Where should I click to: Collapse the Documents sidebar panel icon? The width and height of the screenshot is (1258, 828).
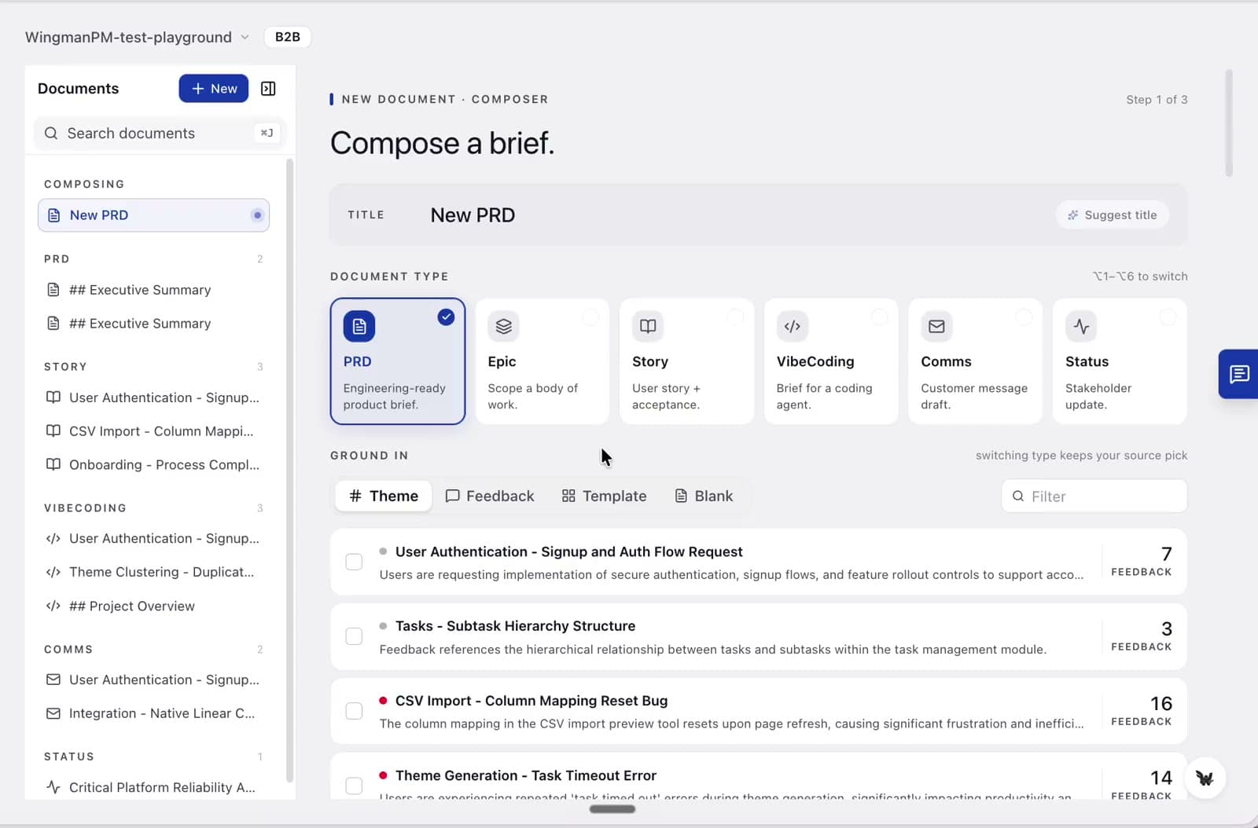point(268,89)
